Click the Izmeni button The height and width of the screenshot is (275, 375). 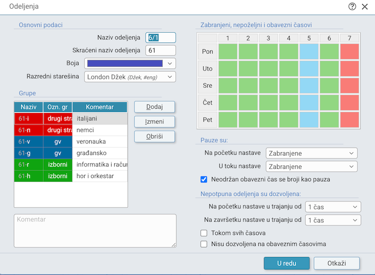(x=155, y=122)
